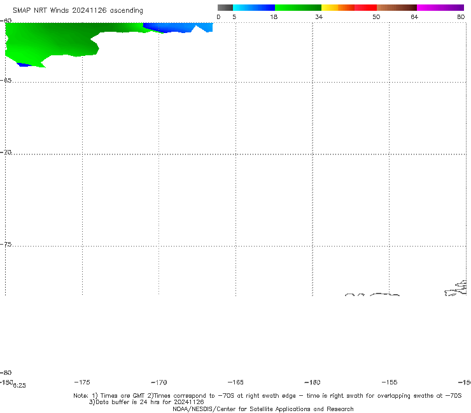Click the color bar label '5'
471x413 pixels.
(x=234, y=17)
